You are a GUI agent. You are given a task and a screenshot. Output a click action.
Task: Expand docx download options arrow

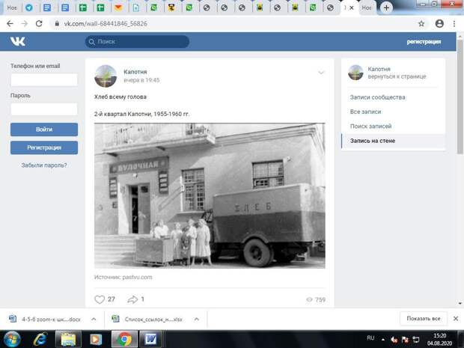(94, 319)
